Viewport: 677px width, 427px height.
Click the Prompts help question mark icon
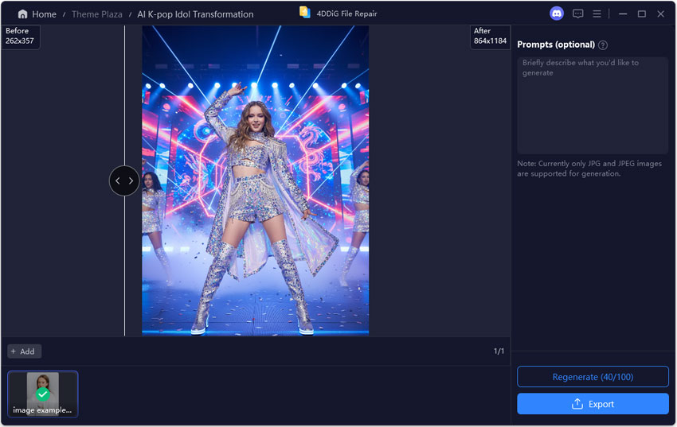point(603,45)
